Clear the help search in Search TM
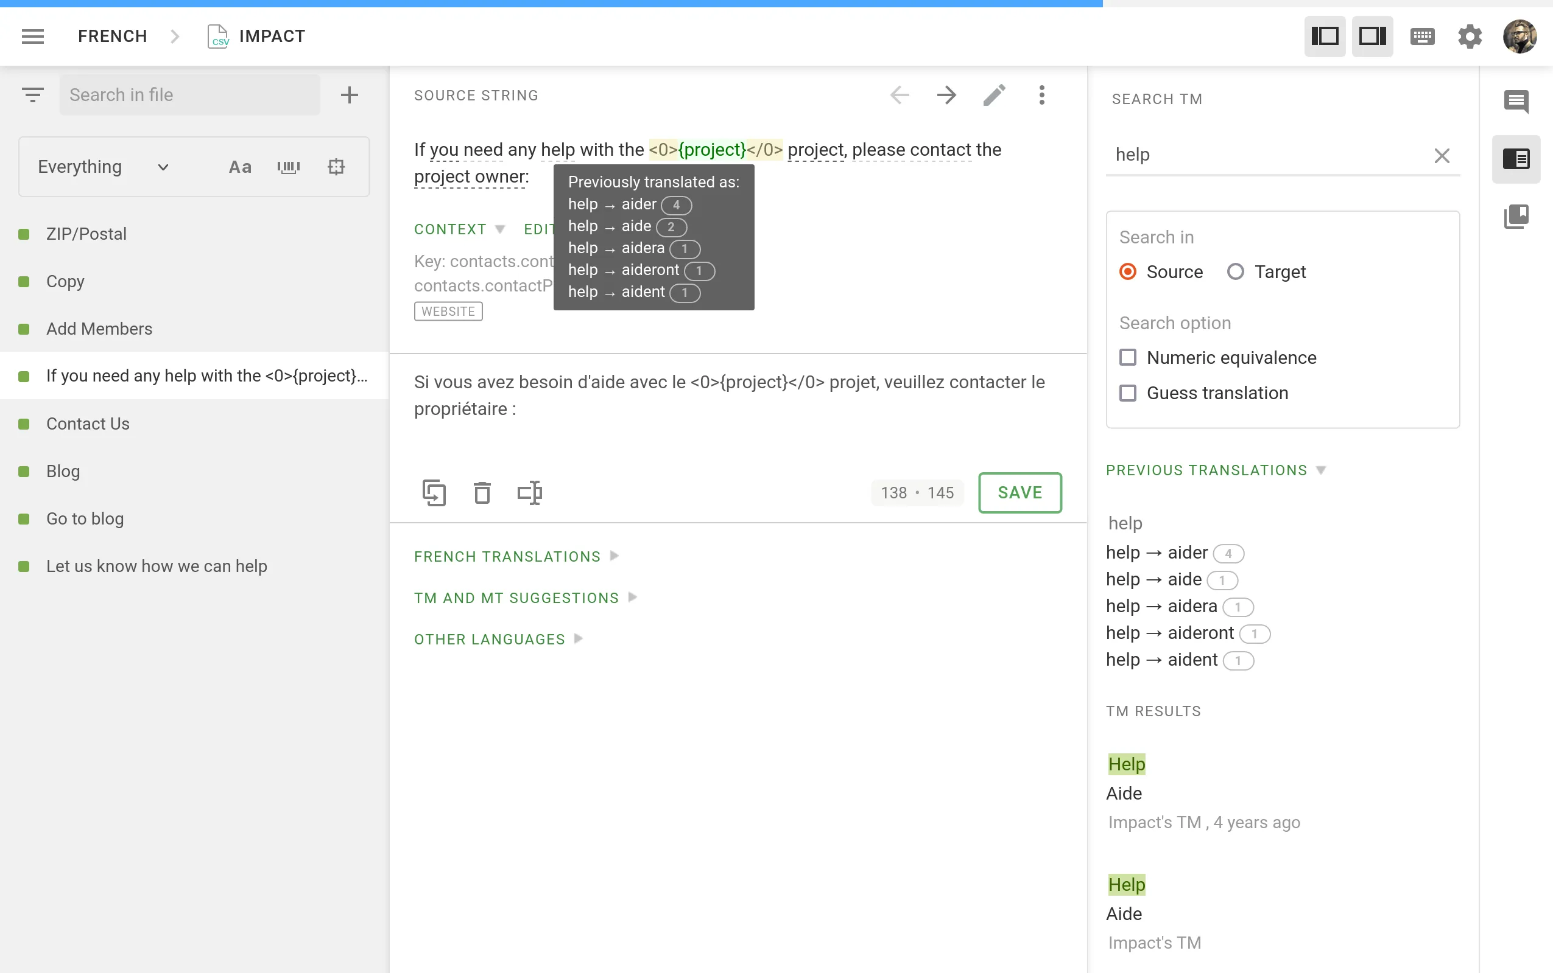The image size is (1553, 973). 1441,155
